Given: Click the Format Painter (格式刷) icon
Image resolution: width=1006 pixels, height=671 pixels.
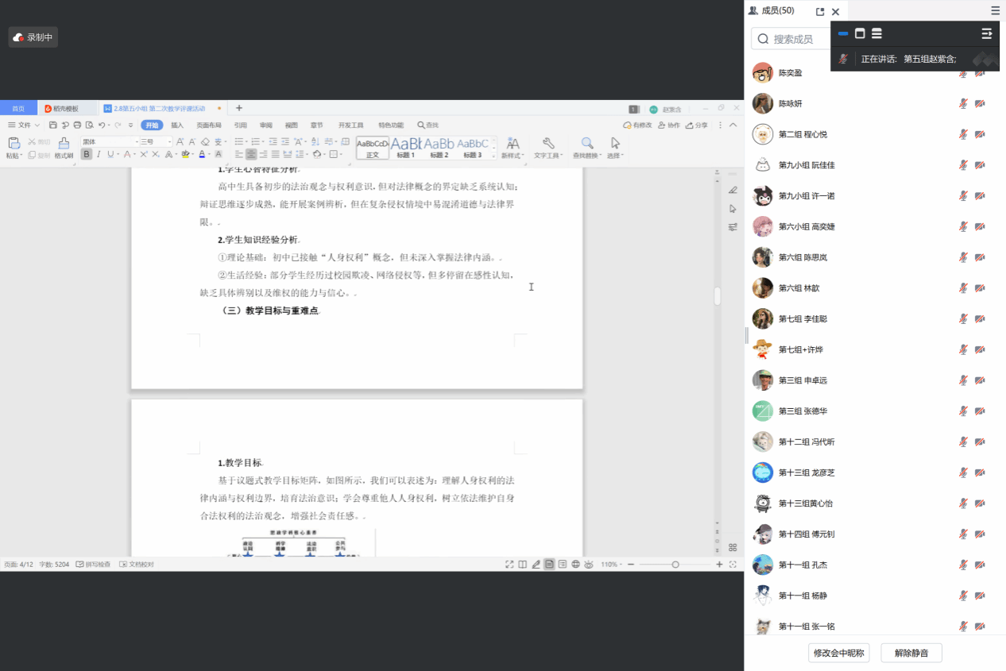Looking at the screenshot, I should pos(64,143).
